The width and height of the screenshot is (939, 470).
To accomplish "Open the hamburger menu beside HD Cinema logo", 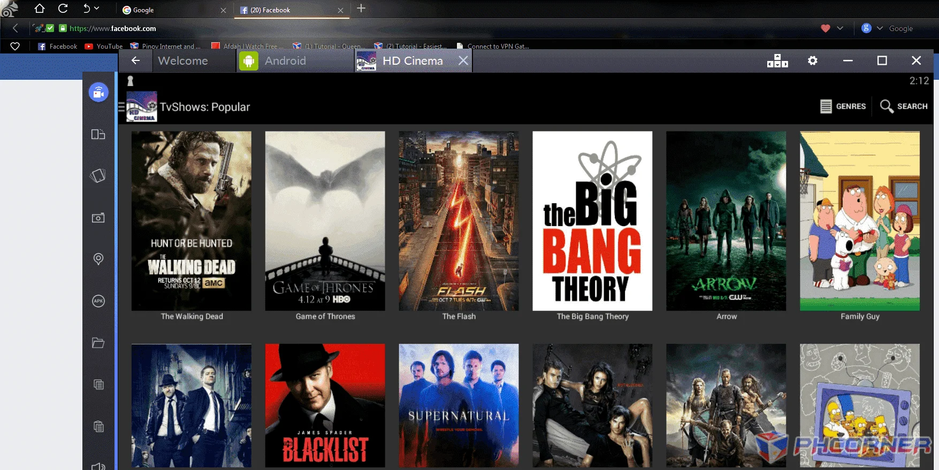I will [121, 107].
